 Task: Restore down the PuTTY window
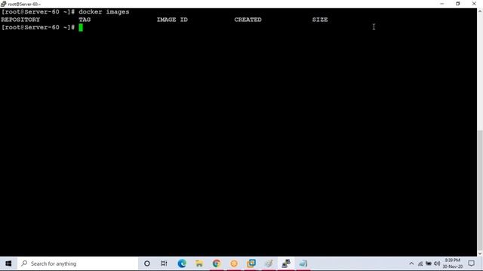point(458,4)
